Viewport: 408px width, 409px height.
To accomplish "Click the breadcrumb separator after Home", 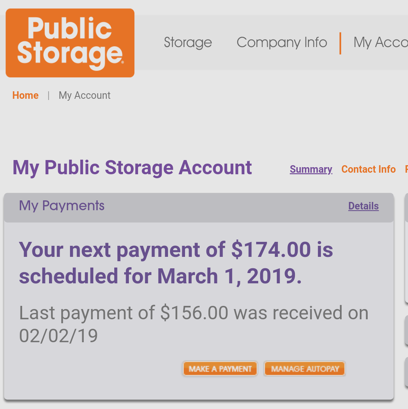I will (x=49, y=95).
